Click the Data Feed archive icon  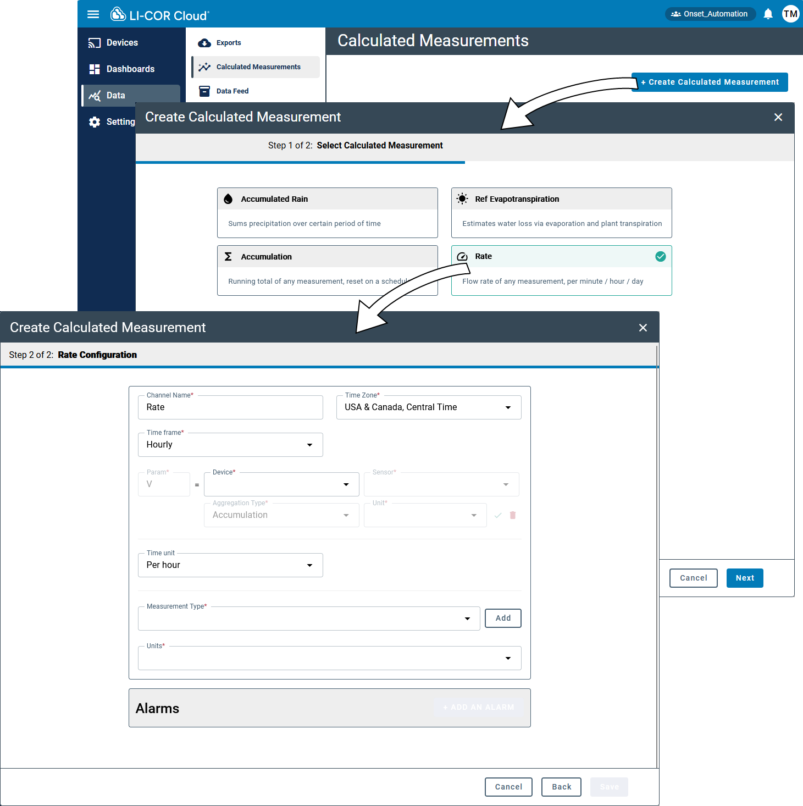coord(204,91)
